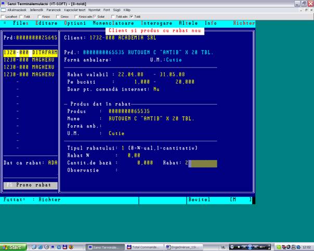Launch the orange Firefox quick launch icon
This screenshot has width=314, height=251.
tap(71, 247)
